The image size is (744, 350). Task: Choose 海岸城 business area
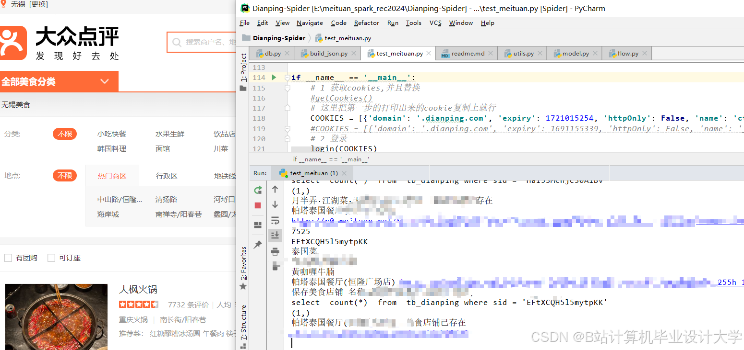pos(108,215)
